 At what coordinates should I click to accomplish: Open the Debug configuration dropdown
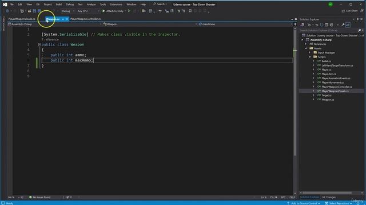pyautogui.click(x=68, y=11)
